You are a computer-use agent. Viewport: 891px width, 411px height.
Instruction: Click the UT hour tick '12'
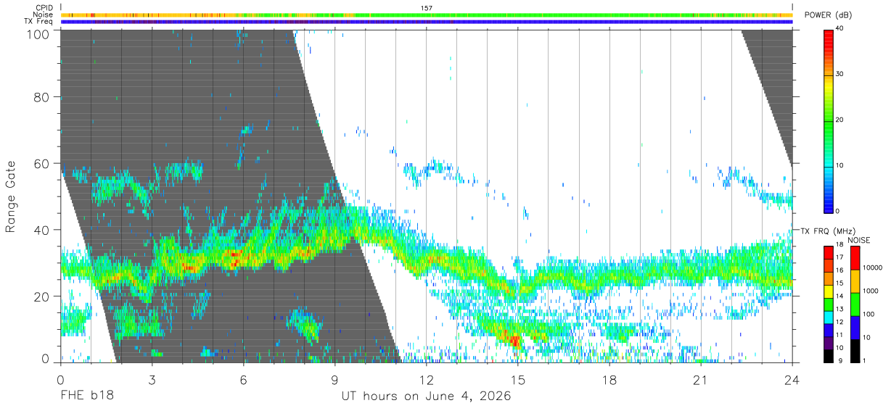(427, 380)
